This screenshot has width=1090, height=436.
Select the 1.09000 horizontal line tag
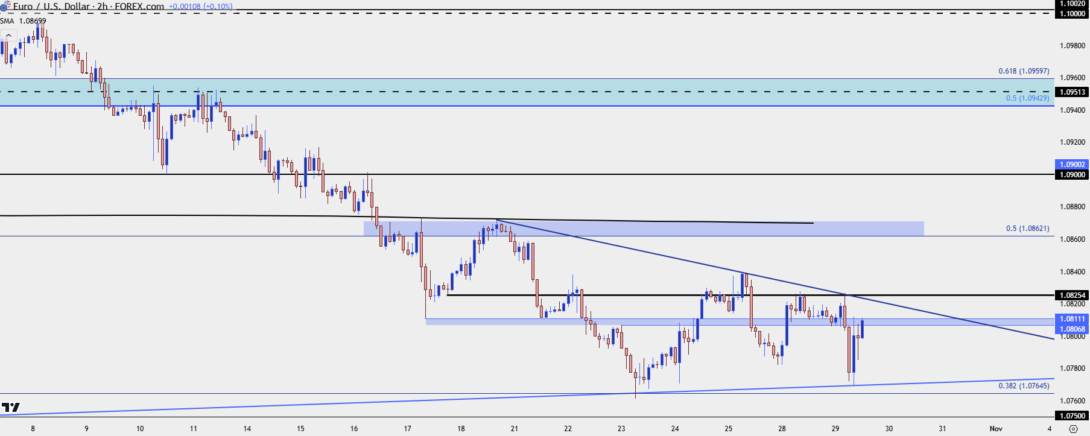1072,175
